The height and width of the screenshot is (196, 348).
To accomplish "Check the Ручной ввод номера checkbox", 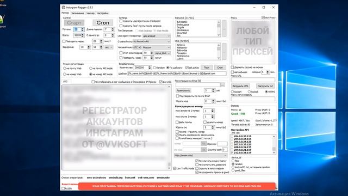I will [177, 138].
